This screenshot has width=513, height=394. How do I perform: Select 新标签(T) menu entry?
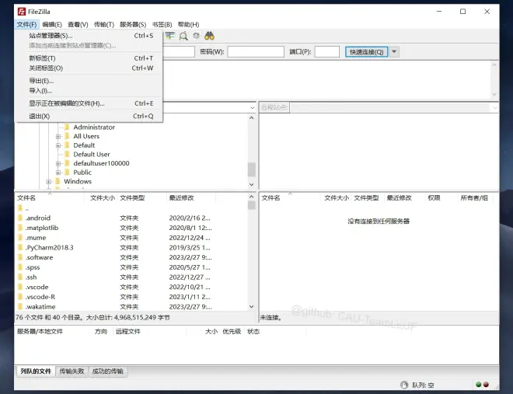pyautogui.click(x=89, y=58)
